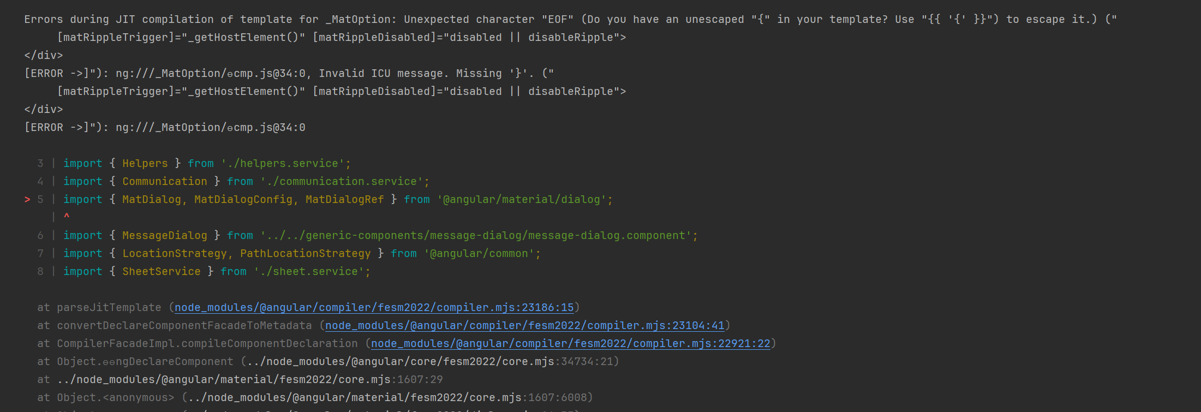Open the compiler.mjs:23104:41 link
1201x412 pixels.
[x=525, y=325]
